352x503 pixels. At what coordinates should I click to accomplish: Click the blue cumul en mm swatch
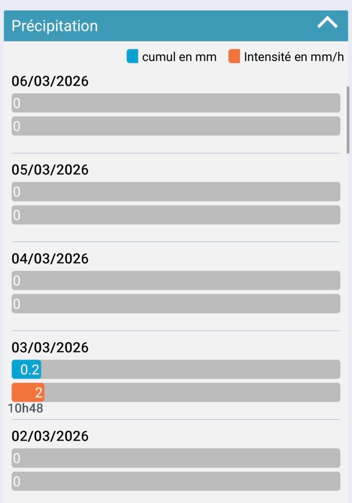click(132, 57)
